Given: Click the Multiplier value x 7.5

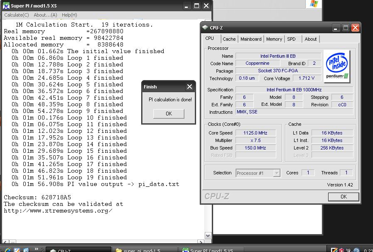Looking at the screenshot, I should coord(255,140).
